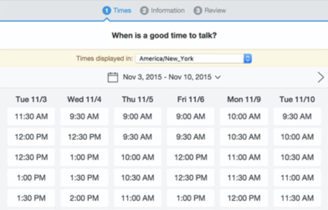Pick 11:30 AM on Mon 11/9
328x210 pixels.
coord(244,178)
